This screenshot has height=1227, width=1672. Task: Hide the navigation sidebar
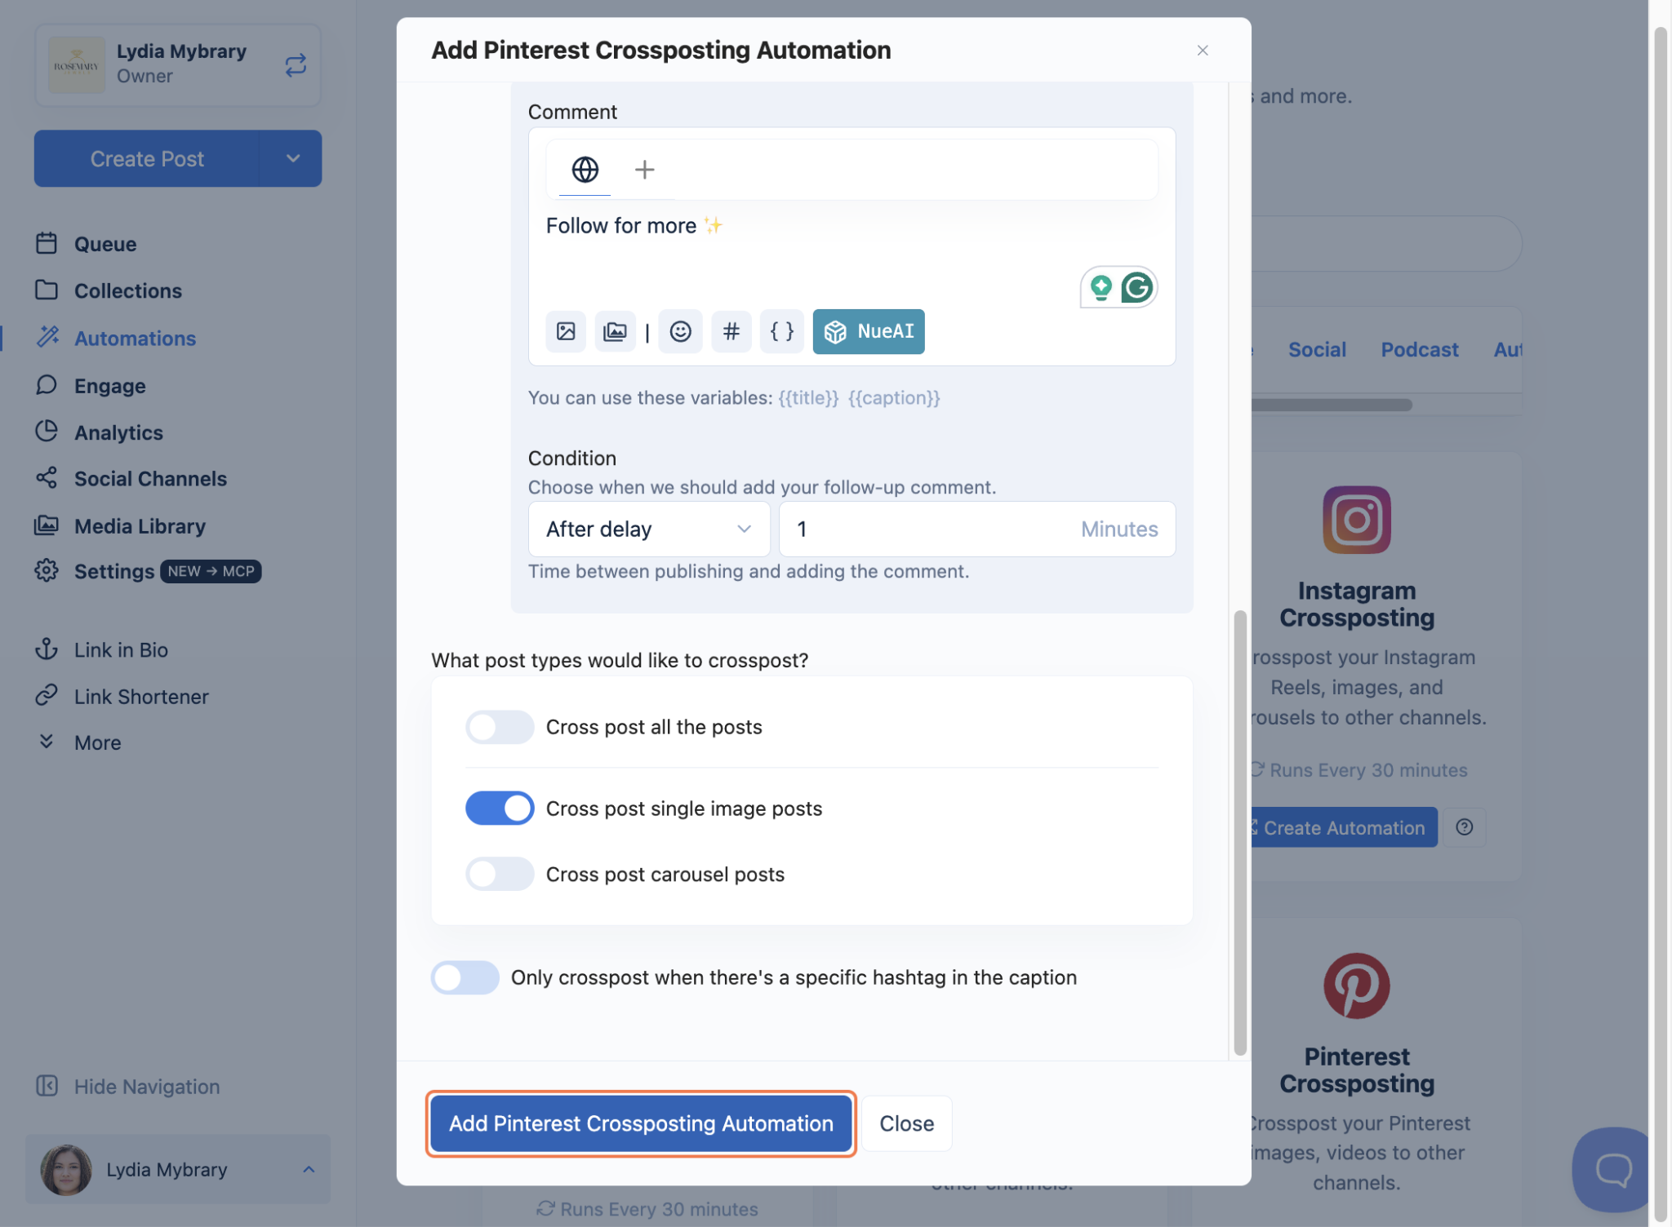(x=147, y=1086)
